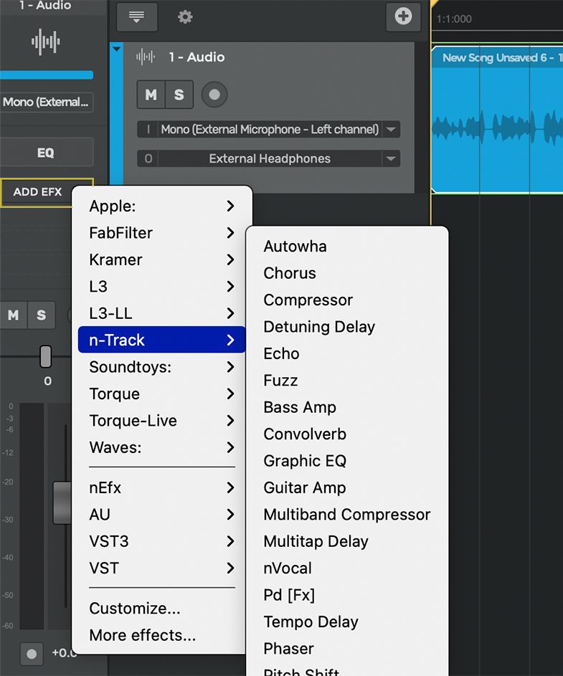563x676 pixels.
Task: Click the ADD EFX button
Action: [38, 192]
